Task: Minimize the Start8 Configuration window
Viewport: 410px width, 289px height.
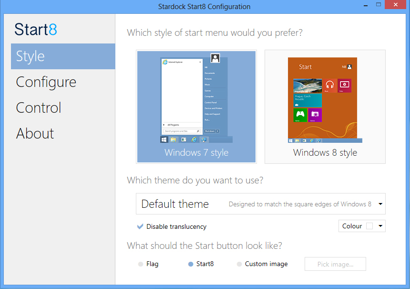Action: [366, 5]
